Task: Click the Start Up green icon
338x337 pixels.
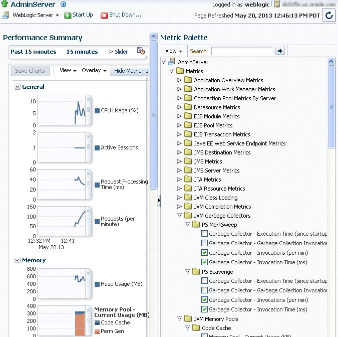Action: coord(68,16)
